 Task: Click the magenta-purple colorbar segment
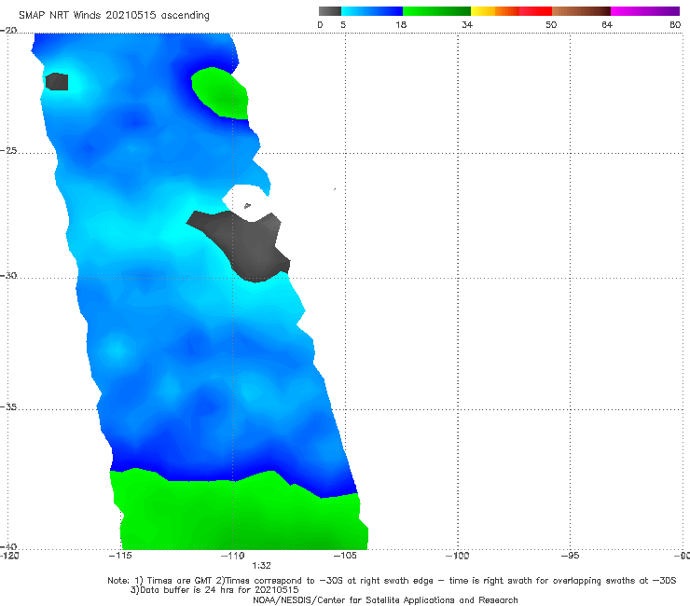pyautogui.click(x=645, y=11)
